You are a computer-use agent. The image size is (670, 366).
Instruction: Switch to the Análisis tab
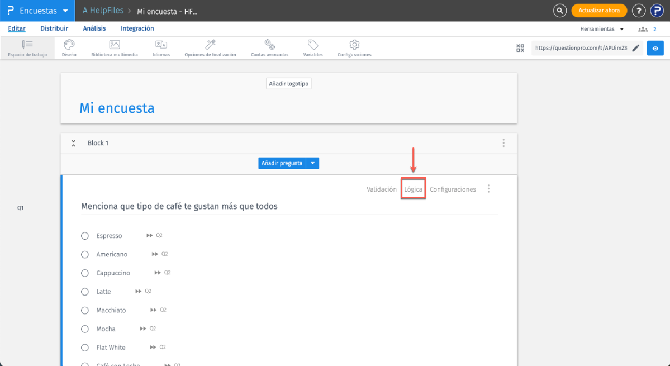pyautogui.click(x=94, y=28)
